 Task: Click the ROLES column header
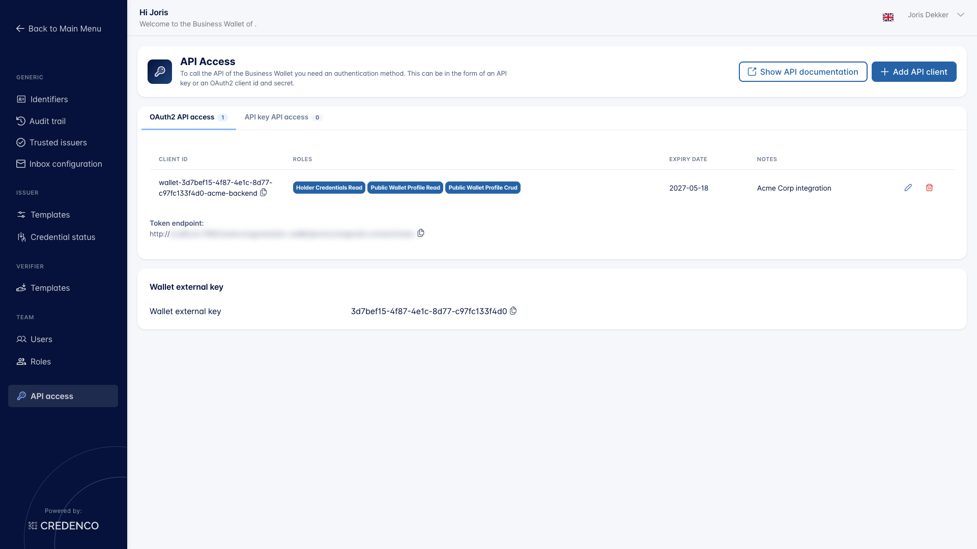coord(302,159)
